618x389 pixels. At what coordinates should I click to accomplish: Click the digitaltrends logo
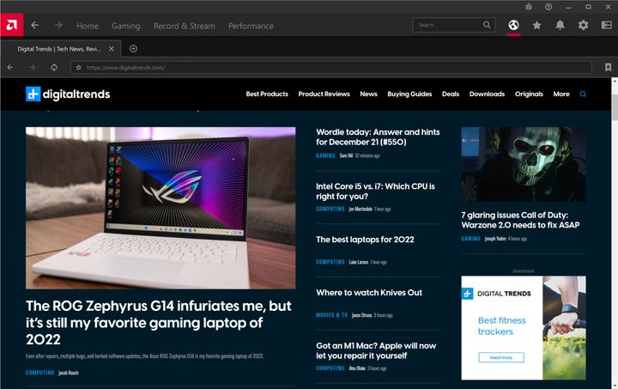pyautogui.click(x=68, y=94)
